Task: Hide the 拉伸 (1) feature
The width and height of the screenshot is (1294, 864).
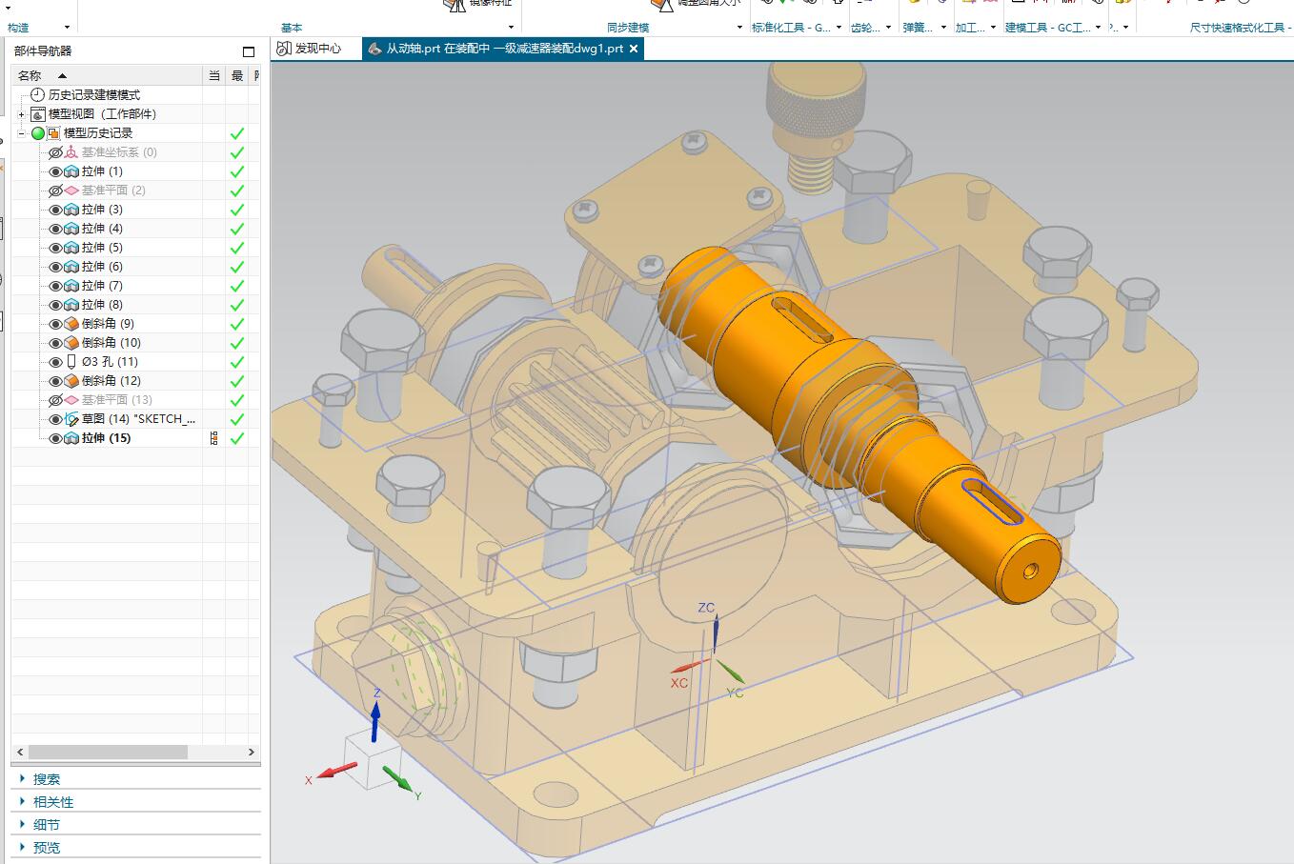Action: click(x=55, y=171)
